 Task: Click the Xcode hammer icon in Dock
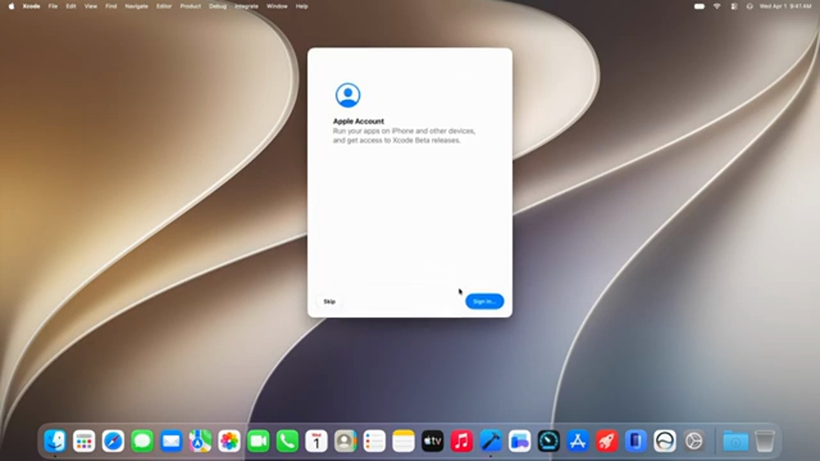(491, 441)
